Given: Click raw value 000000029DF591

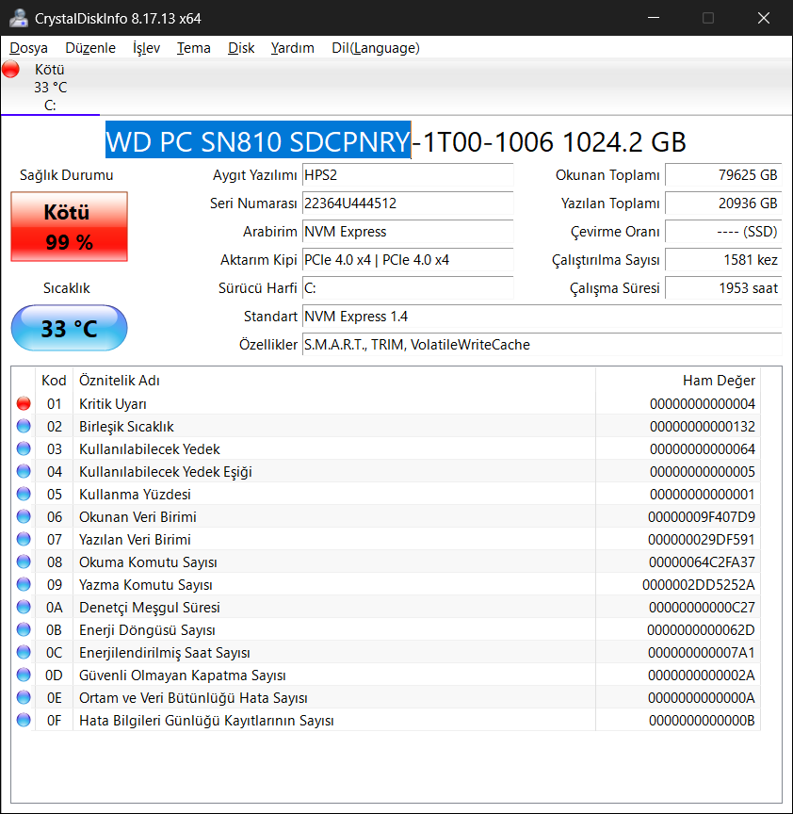Looking at the screenshot, I should coord(701,540).
